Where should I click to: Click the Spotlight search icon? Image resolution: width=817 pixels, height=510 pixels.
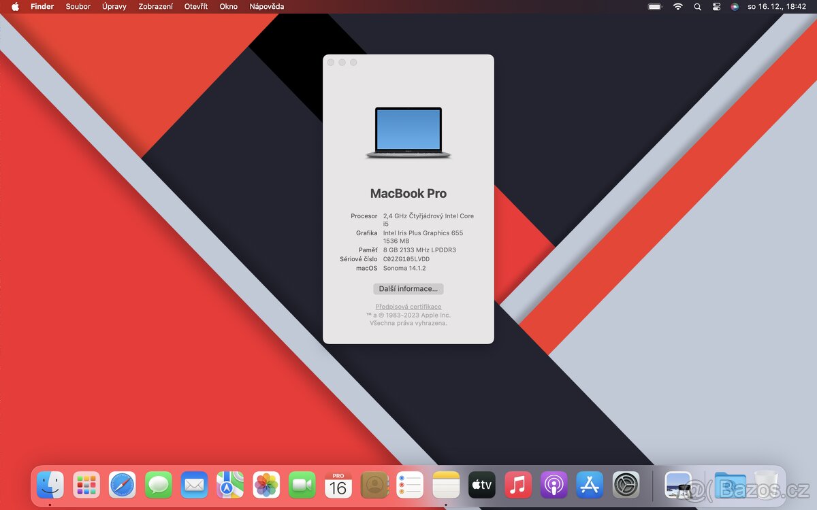pos(697,7)
